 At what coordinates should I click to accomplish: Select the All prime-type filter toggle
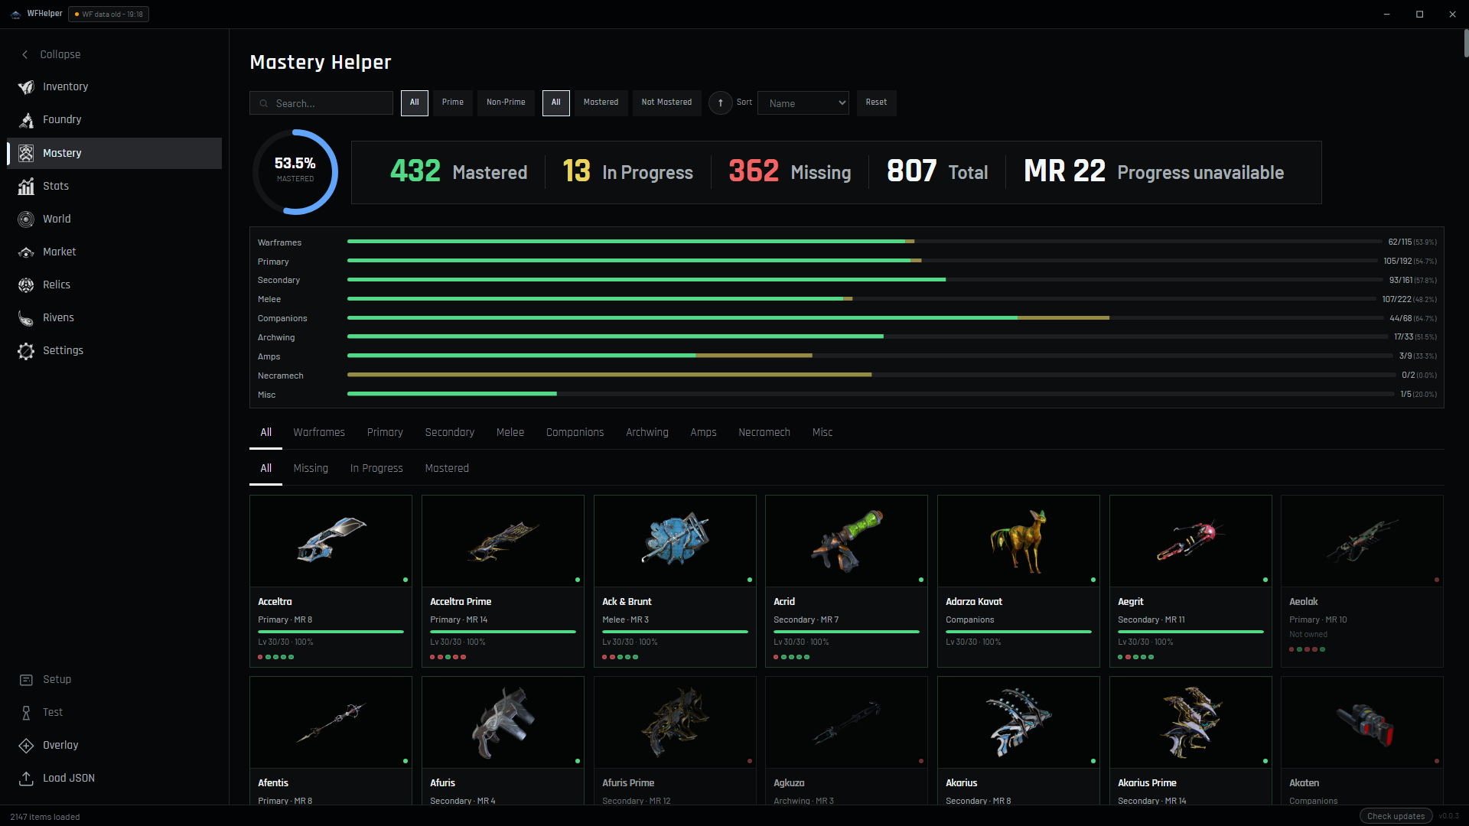pos(414,102)
